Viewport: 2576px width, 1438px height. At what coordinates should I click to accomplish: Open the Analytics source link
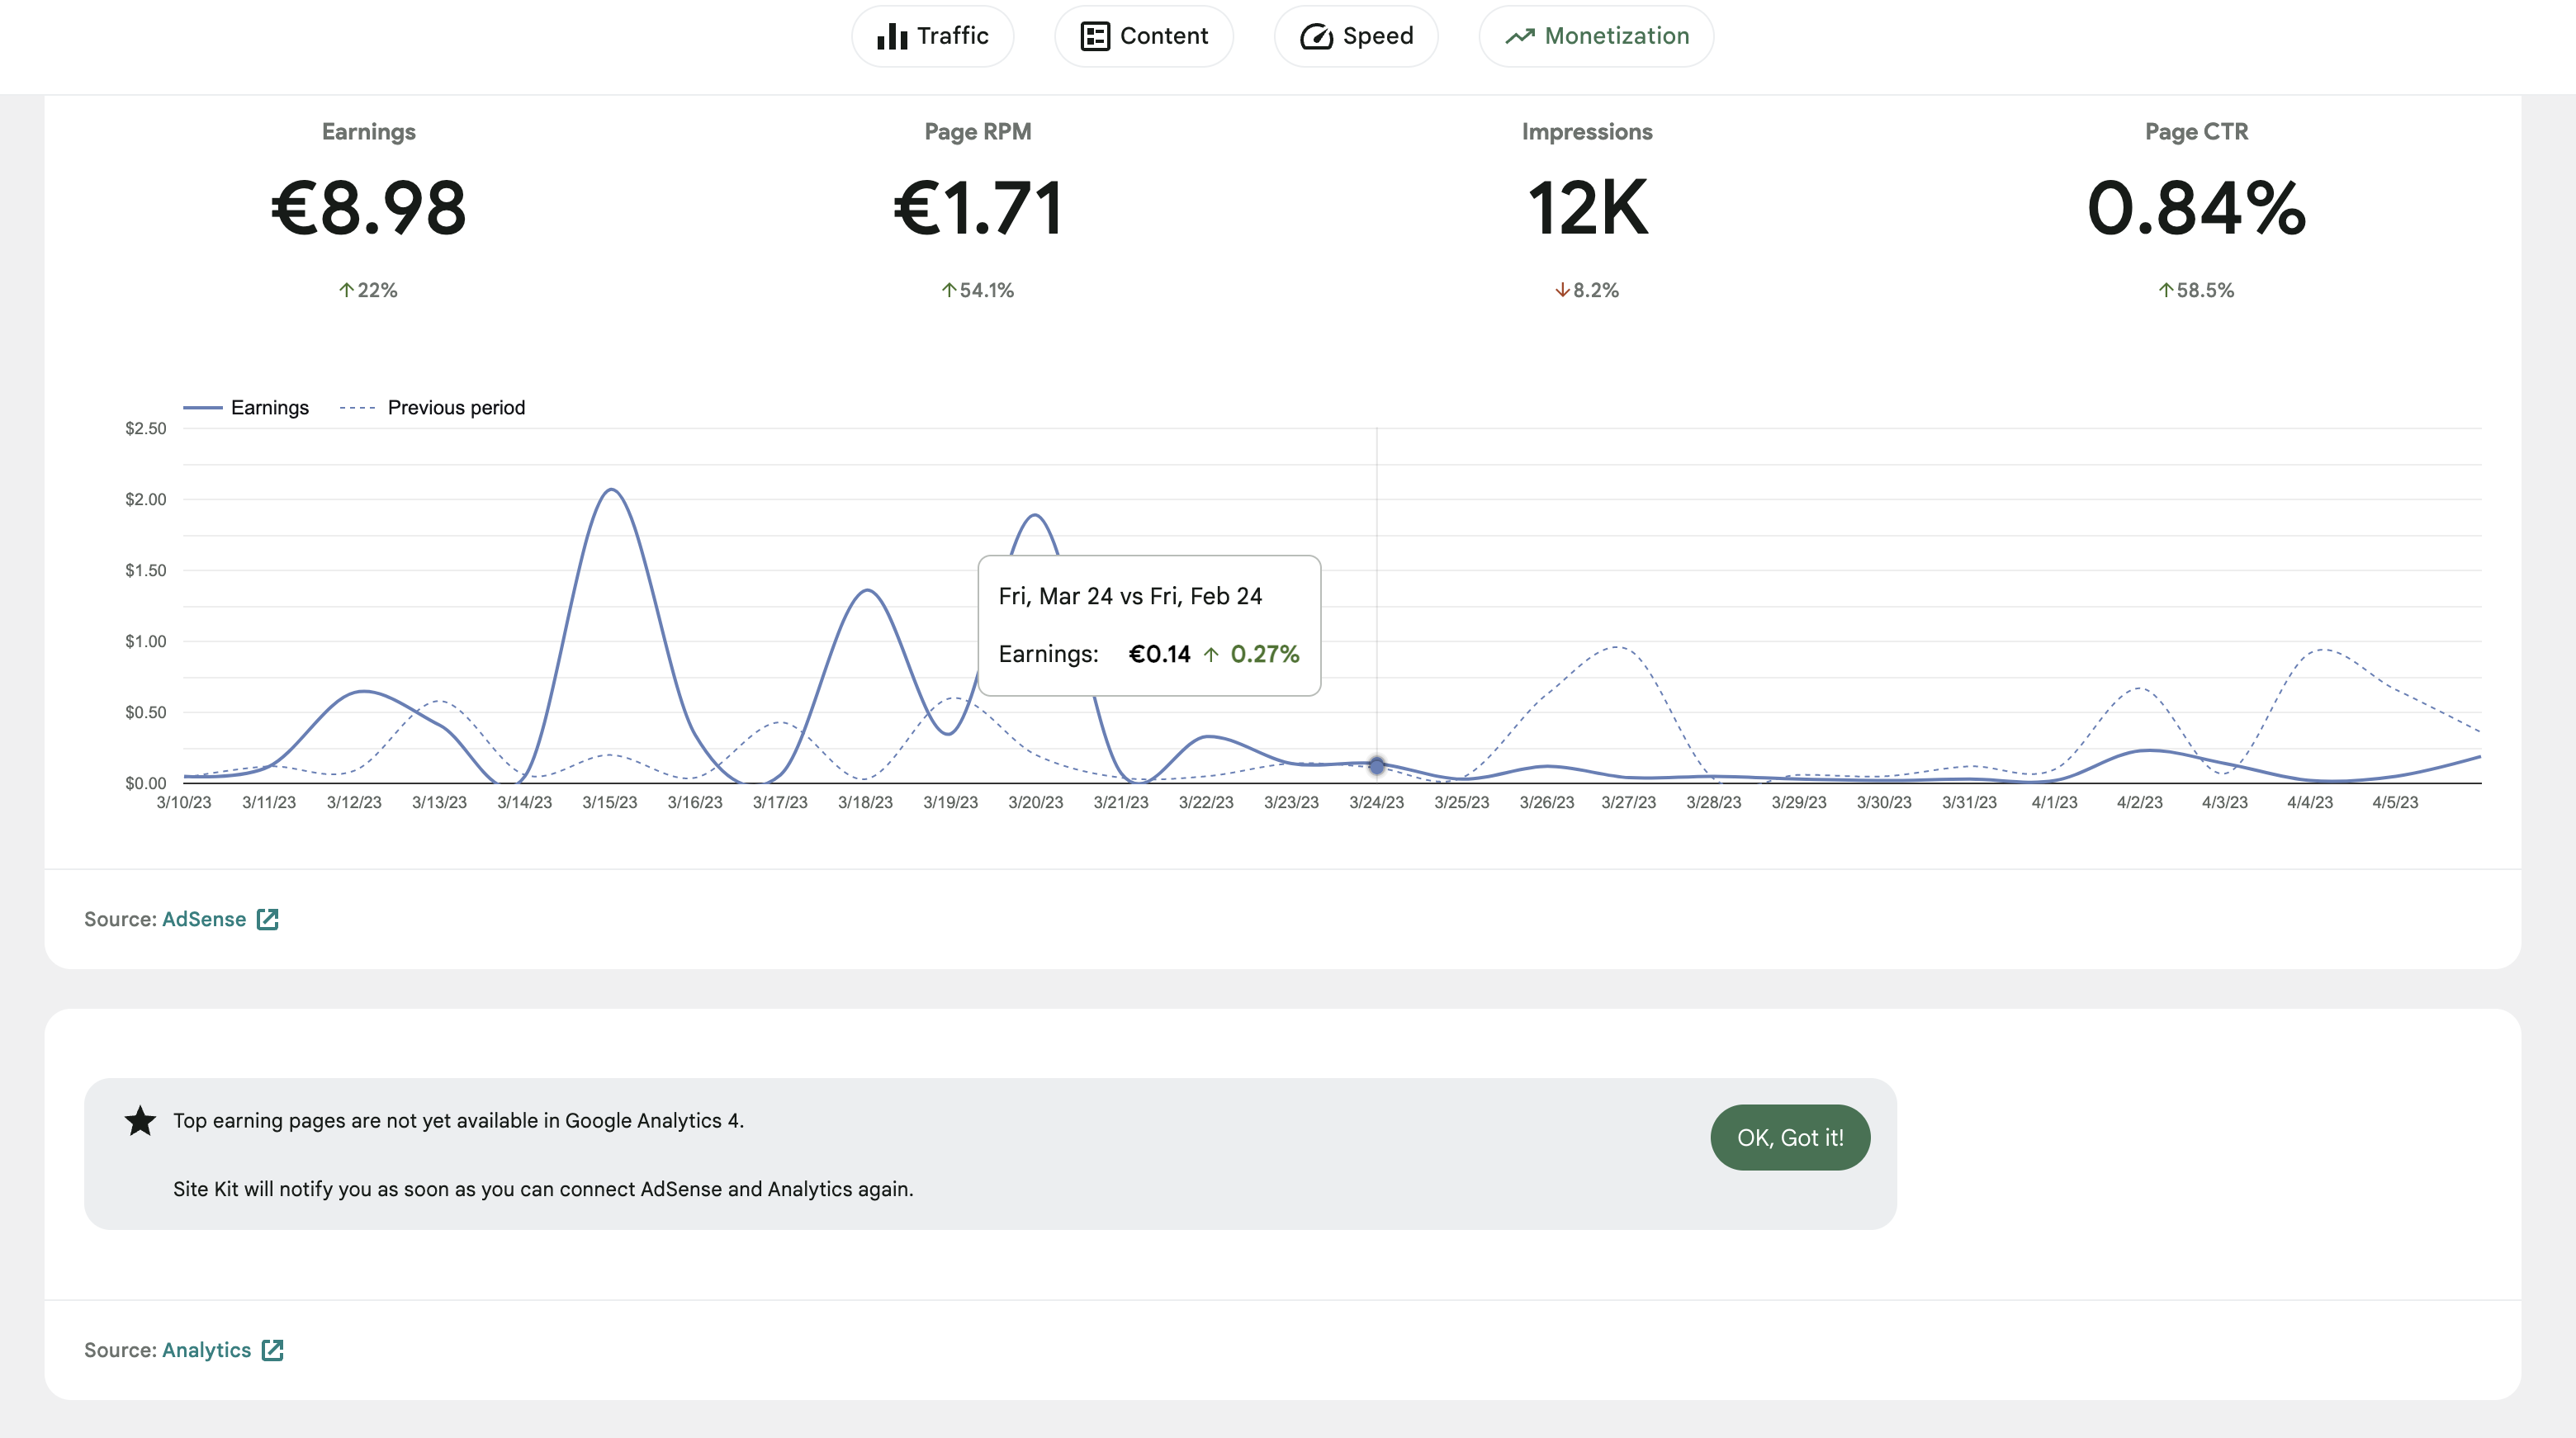[x=206, y=1350]
